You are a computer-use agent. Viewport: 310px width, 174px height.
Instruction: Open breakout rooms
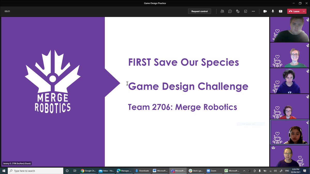point(245,11)
